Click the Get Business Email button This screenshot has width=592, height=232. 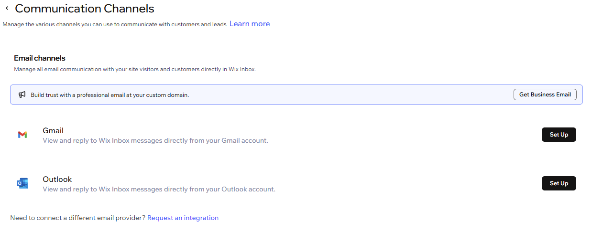545,95
